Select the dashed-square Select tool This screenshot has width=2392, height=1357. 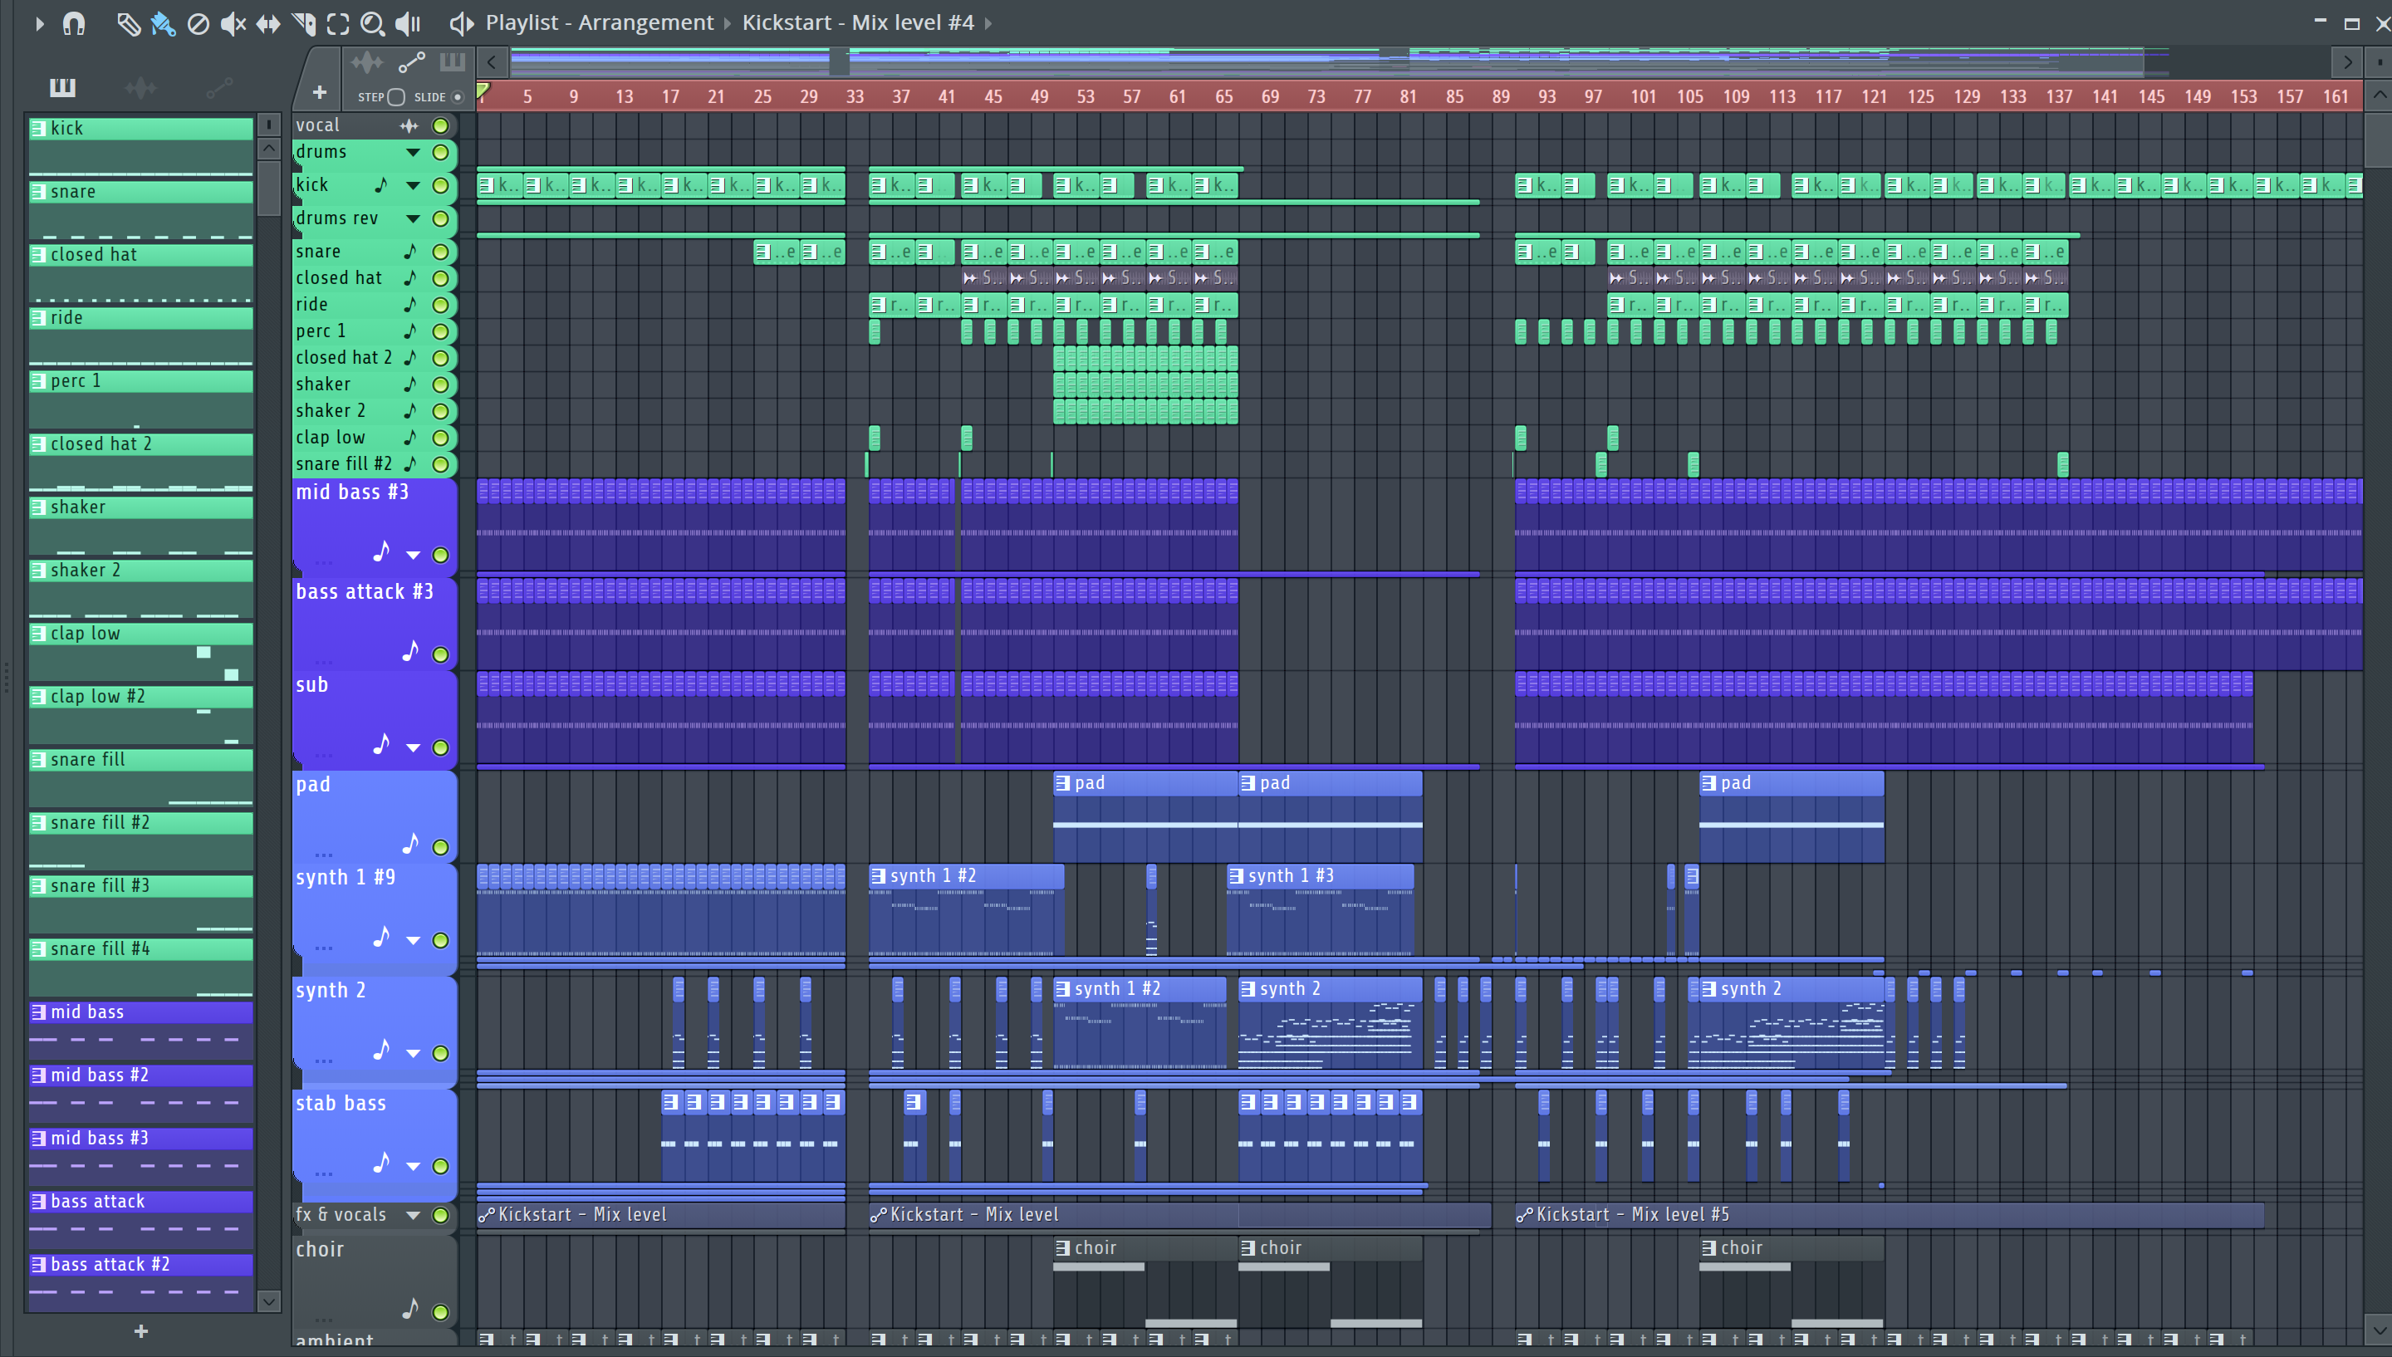(338, 23)
